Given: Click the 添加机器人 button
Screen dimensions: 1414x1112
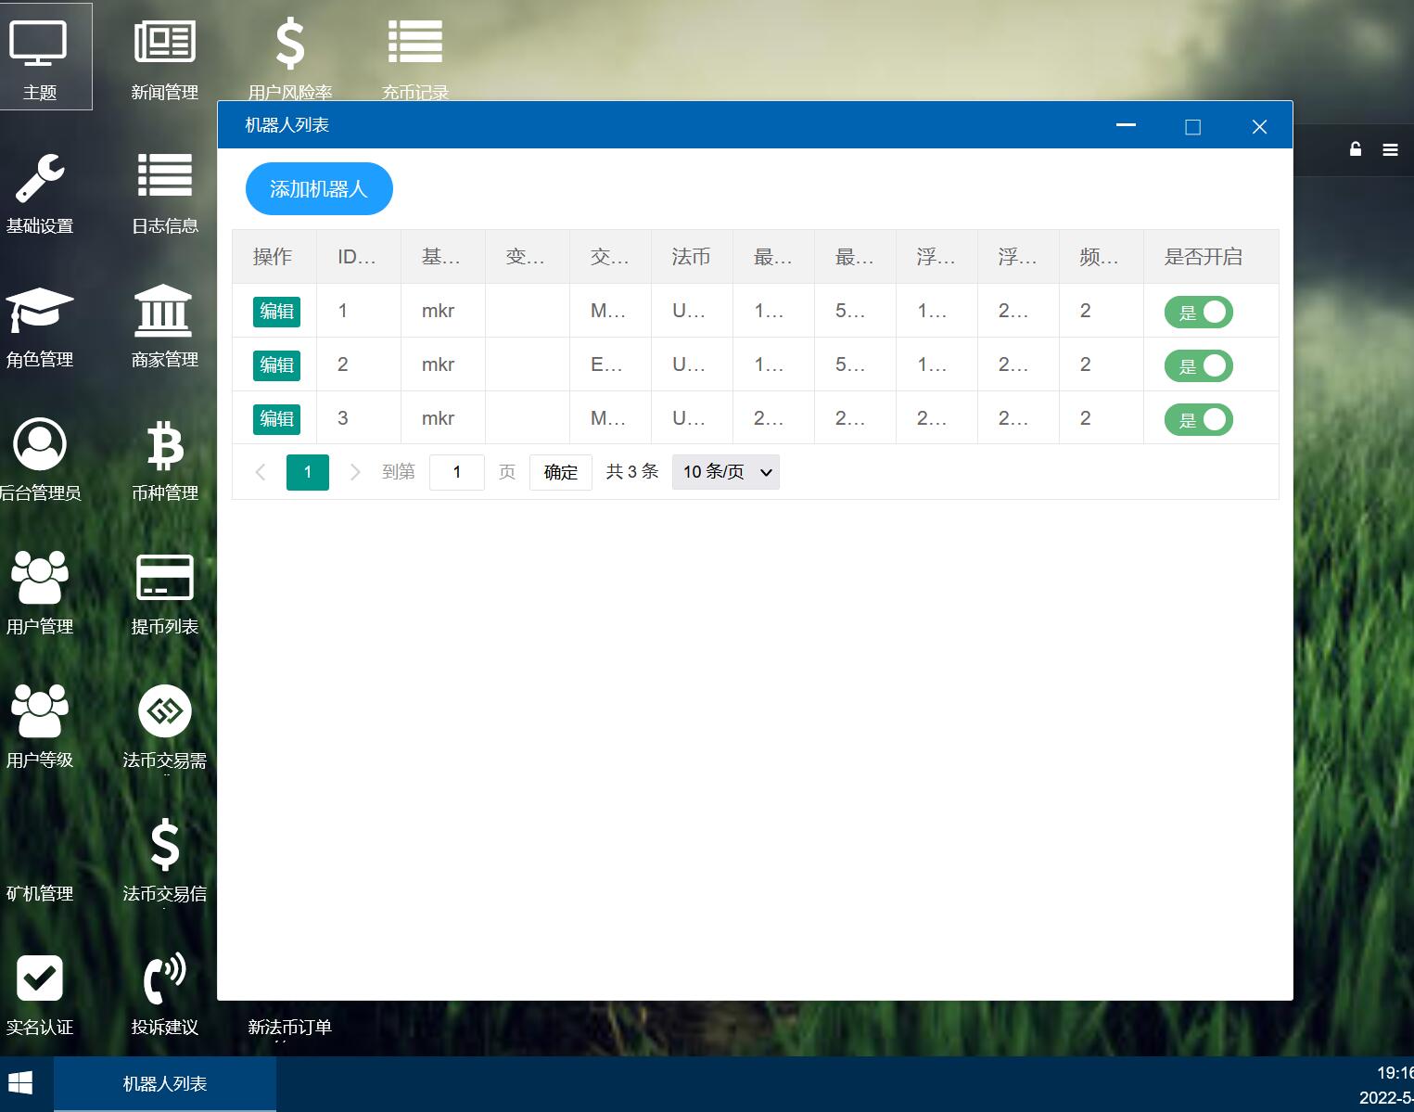Looking at the screenshot, I should coord(319,189).
